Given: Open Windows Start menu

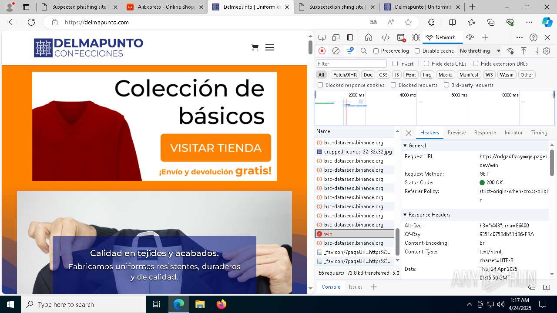Looking at the screenshot, I should tap(10, 304).
